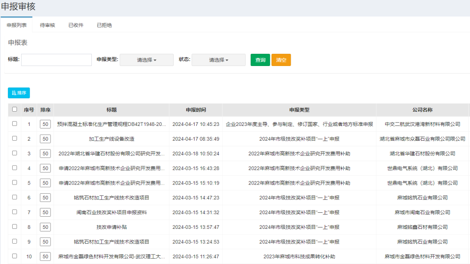470x264 pixels.
Task: Click the 标题 search input field
Action: coord(56,59)
